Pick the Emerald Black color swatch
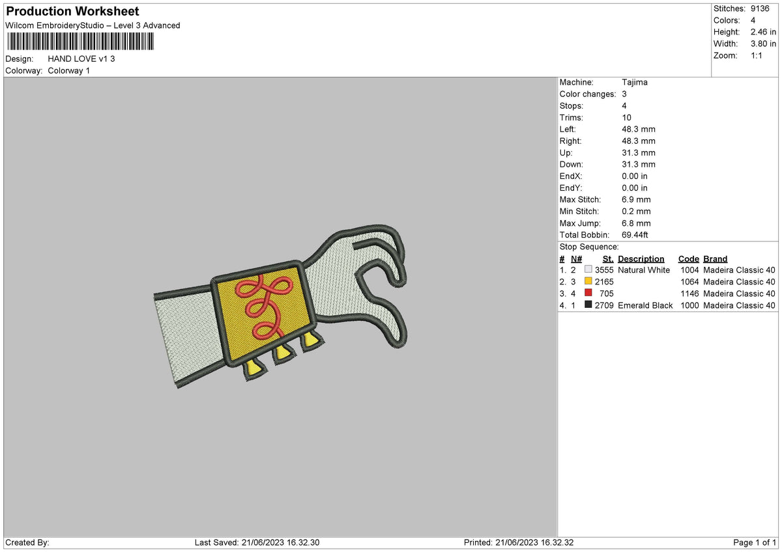This screenshot has height=552, width=782. coord(588,305)
